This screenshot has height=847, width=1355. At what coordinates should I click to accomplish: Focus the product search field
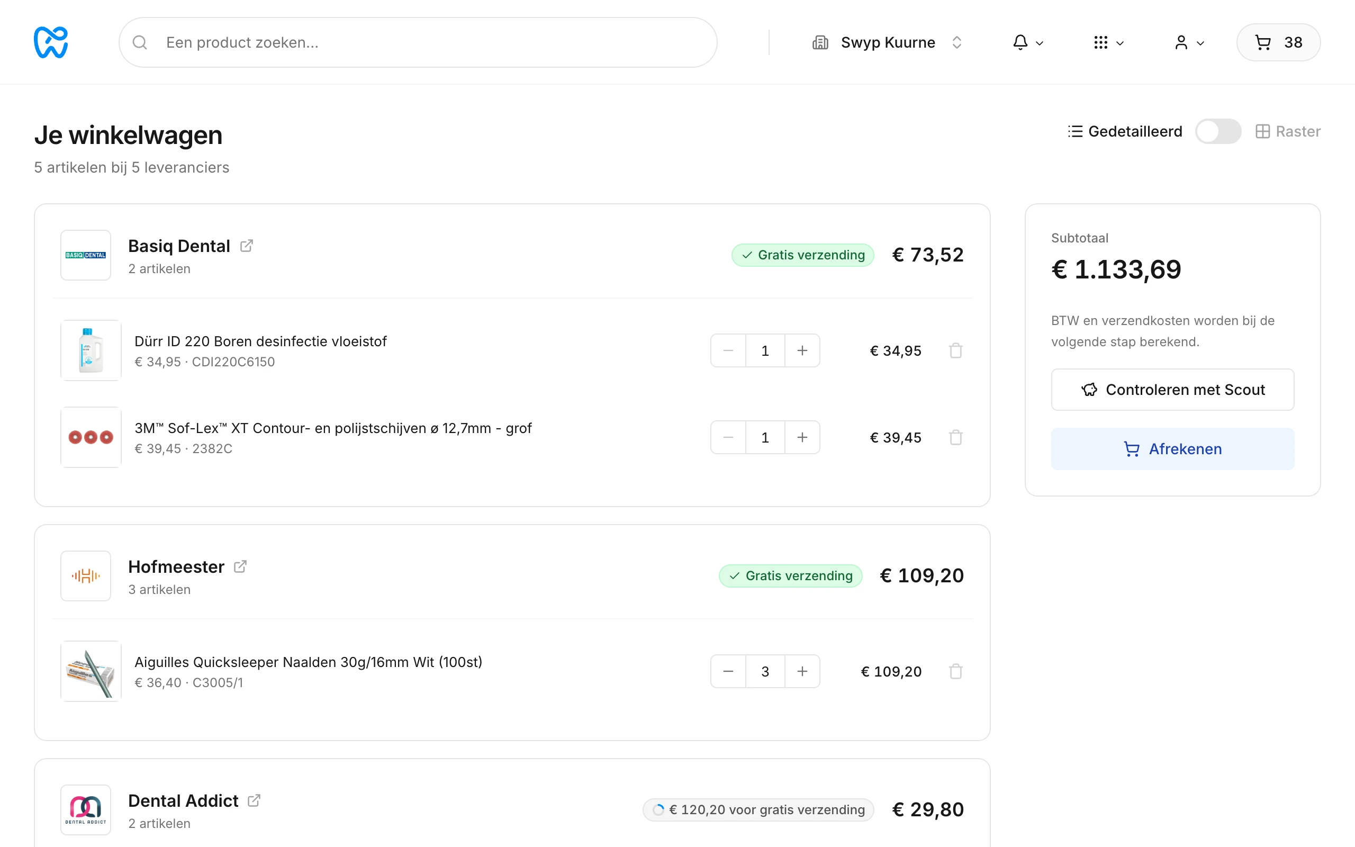point(418,42)
